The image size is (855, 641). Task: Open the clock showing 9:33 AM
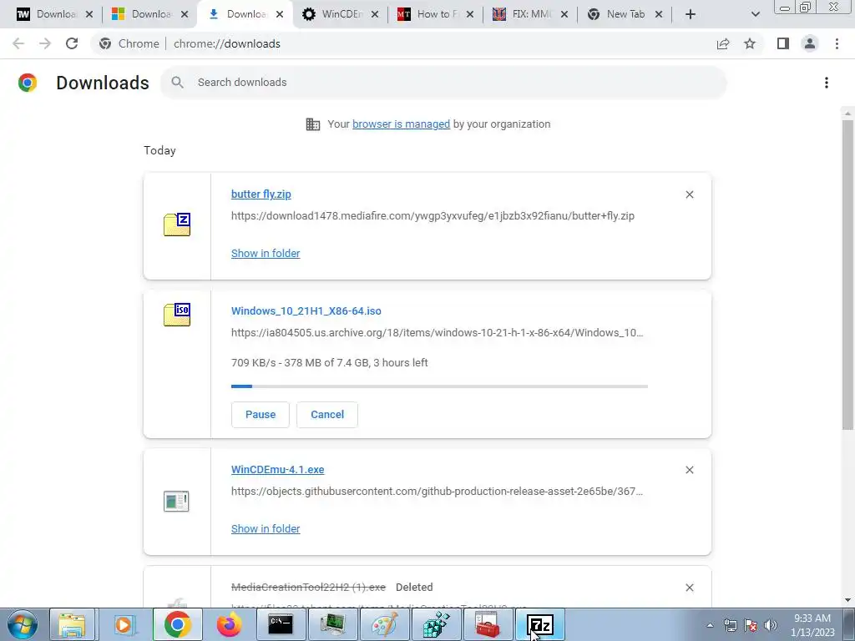812,625
